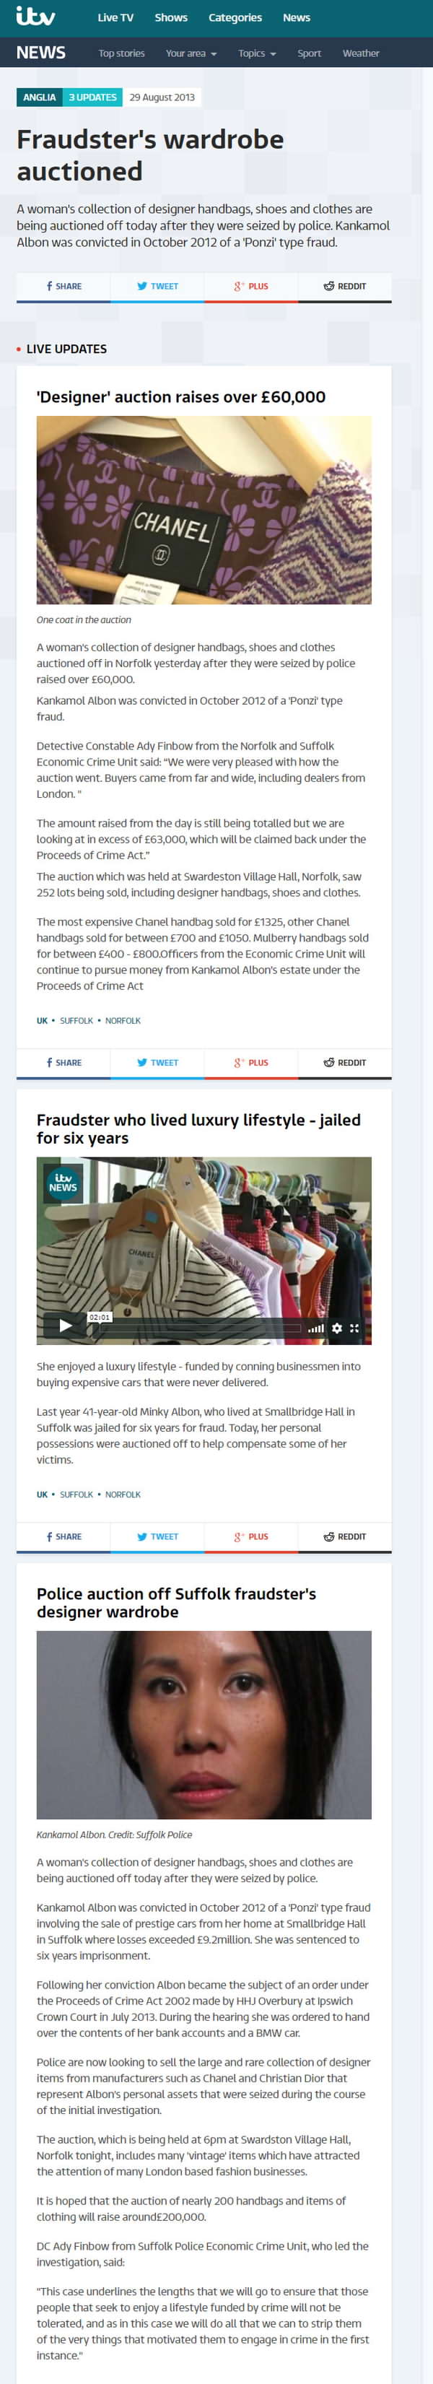The width and height of the screenshot is (433, 2384).
Task: Open the Topics dropdown menu
Action: click(x=257, y=53)
